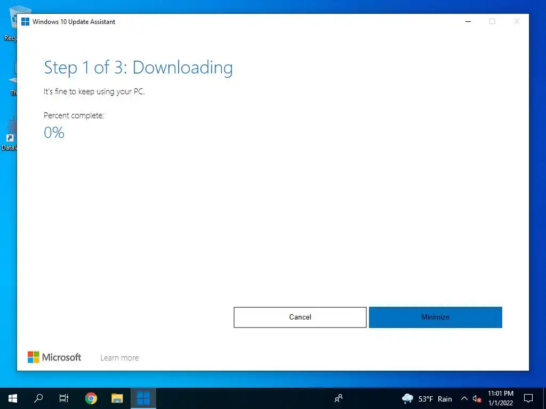Click the Step 1 of 3: Downloading heading
This screenshot has width=546, height=409.
pyautogui.click(x=138, y=68)
